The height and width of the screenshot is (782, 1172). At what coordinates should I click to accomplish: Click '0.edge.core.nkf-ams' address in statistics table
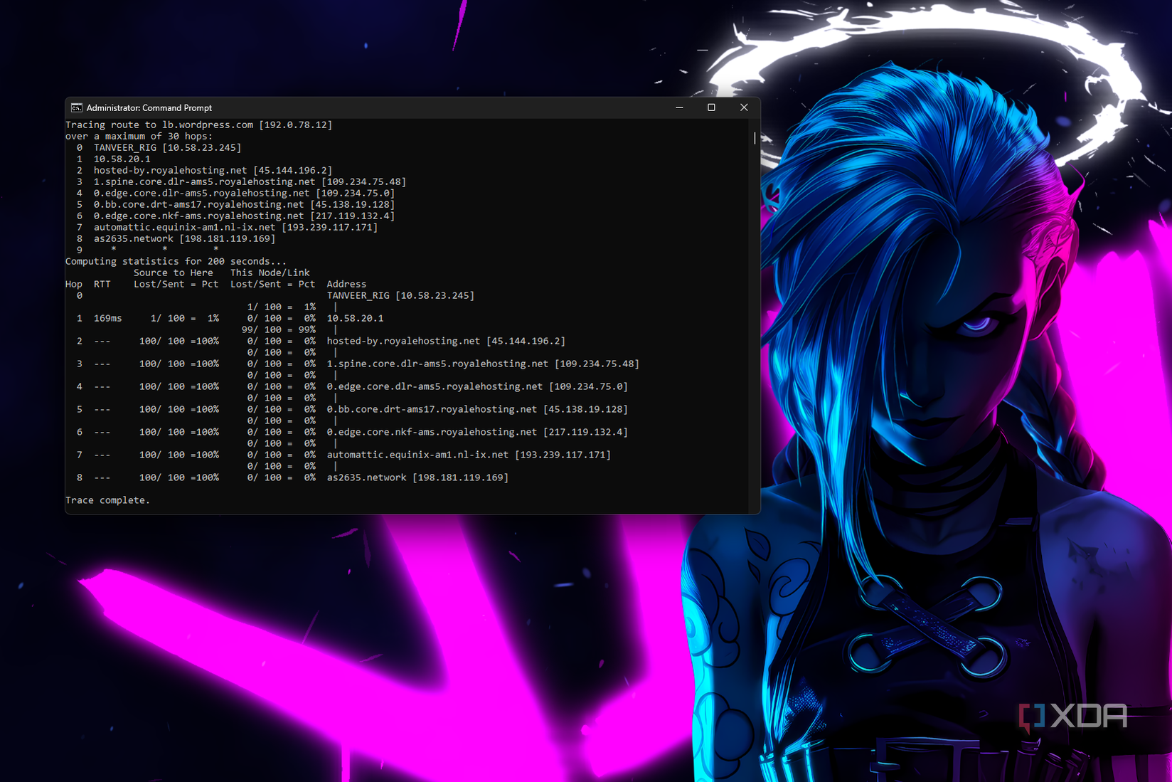click(478, 433)
